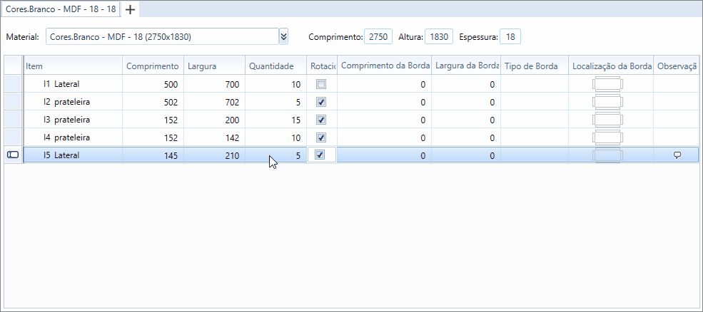Click the Comprimento da Borda column header

click(x=384, y=66)
